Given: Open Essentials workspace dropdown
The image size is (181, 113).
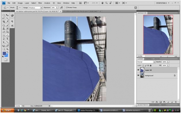Looking at the screenshot, I should (163, 3).
